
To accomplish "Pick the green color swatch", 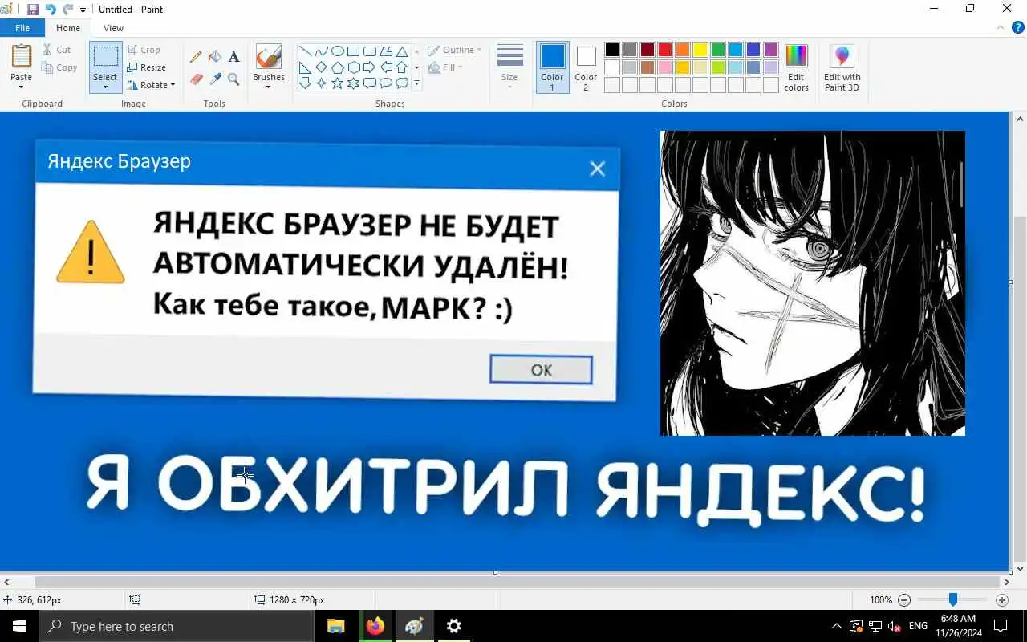I will click(x=718, y=50).
